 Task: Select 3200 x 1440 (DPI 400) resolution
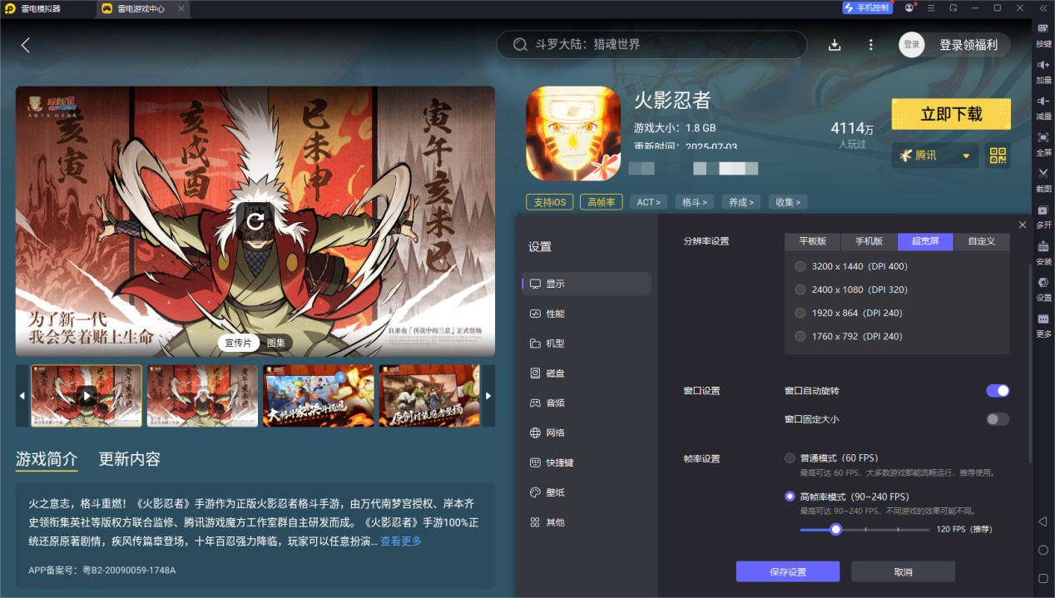tap(800, 266)
